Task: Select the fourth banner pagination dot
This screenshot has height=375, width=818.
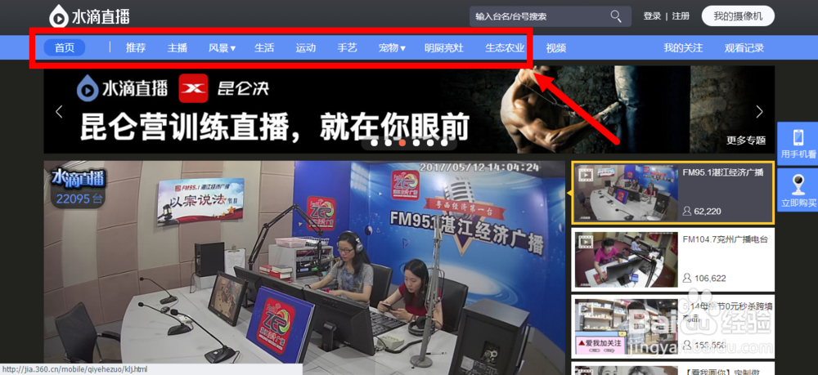Action: point(416,142)
